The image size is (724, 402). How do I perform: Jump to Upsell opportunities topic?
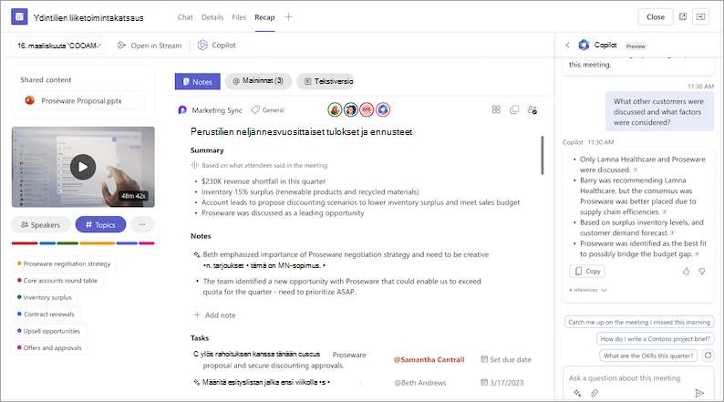[x=48, y=331]
